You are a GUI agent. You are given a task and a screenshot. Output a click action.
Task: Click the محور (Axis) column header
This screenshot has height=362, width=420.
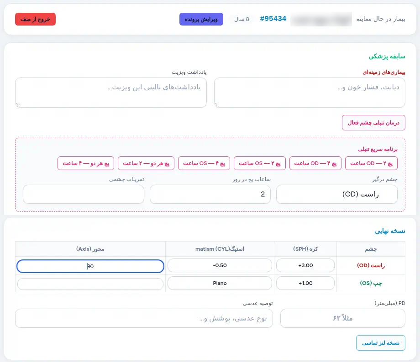click(x=90, y=249)
